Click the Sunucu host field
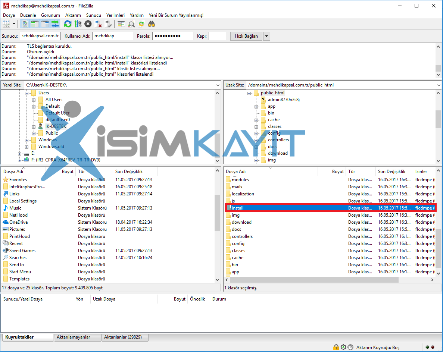 pos(40,36)
